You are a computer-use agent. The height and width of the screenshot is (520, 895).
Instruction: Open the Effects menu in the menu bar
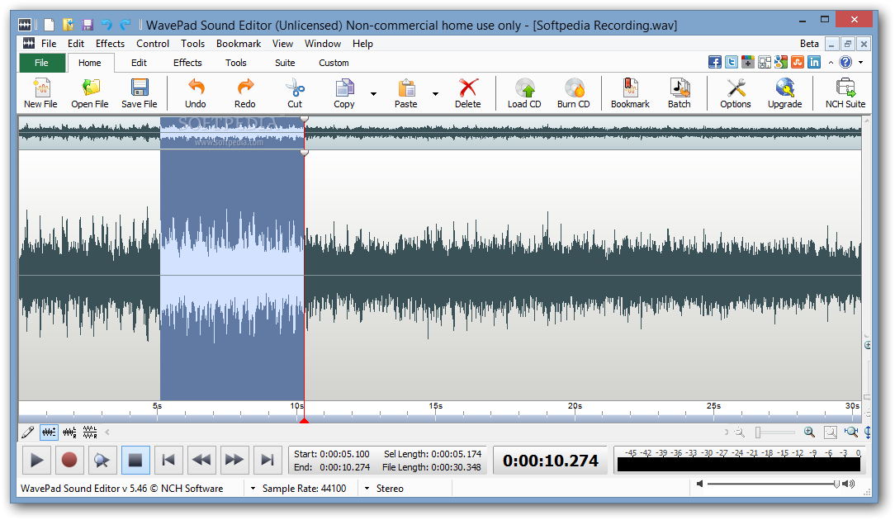[x=110, y=44]
